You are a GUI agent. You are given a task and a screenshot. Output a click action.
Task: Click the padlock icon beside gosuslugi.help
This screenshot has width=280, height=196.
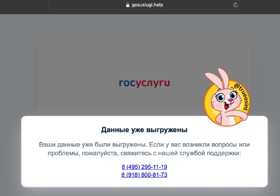click(127, 5)
